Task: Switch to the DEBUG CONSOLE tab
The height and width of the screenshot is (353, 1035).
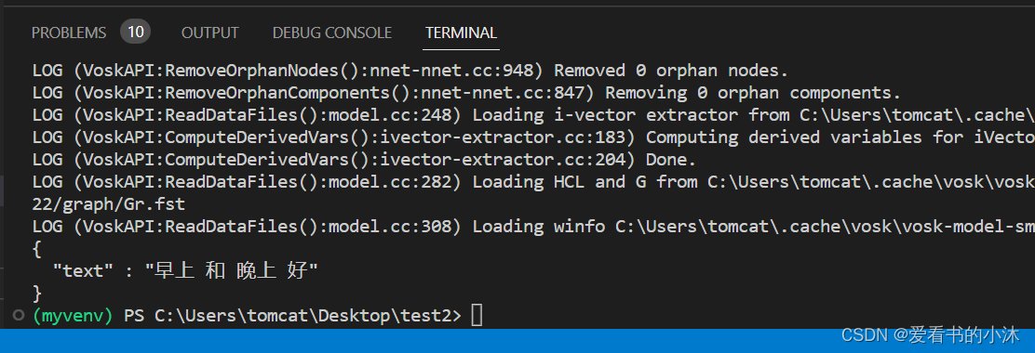Action: [332, 33]
